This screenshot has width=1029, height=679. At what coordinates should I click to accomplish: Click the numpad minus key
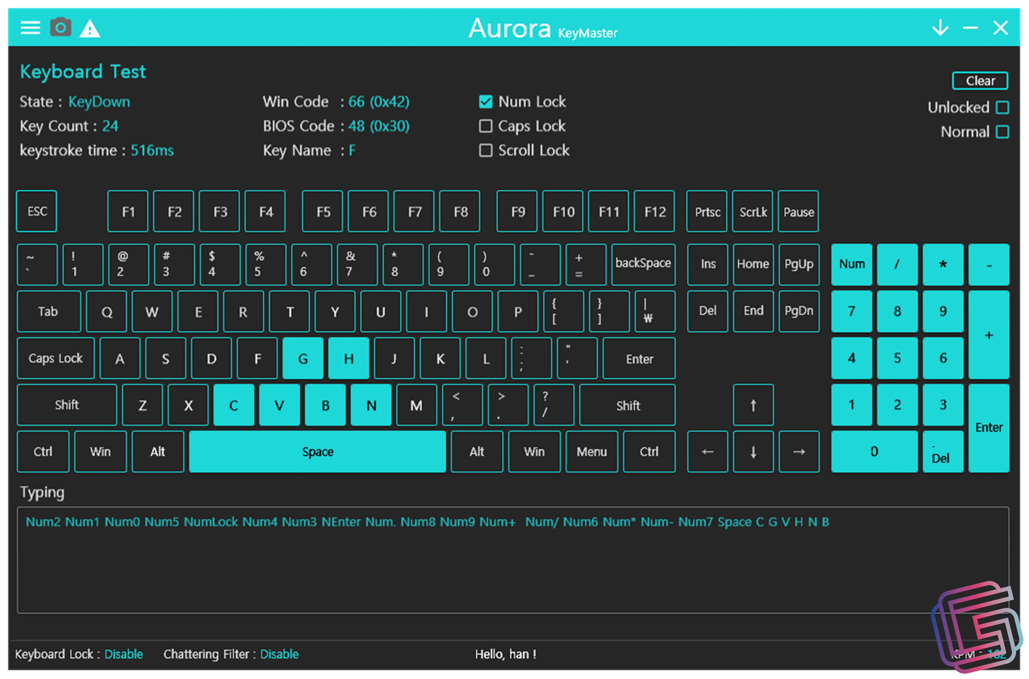tap(989, 265)
